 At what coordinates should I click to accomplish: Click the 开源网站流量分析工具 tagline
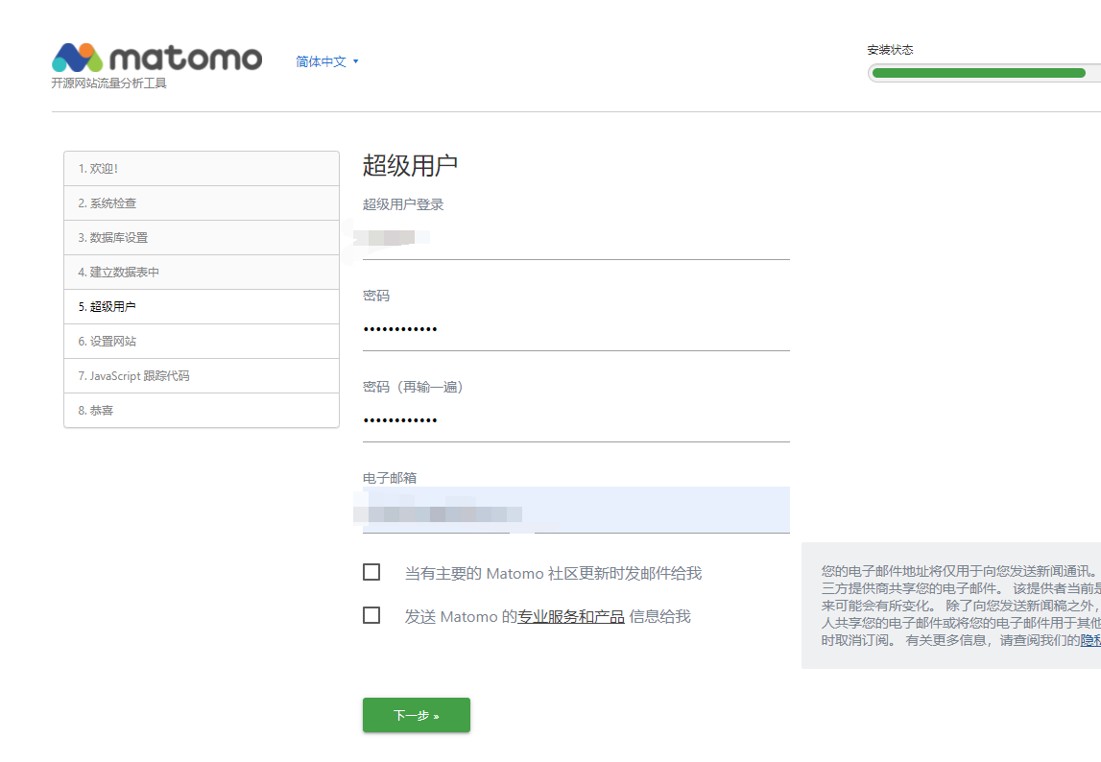(108, 83)
